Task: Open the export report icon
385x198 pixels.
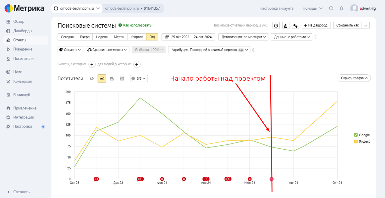Action: 286,25
